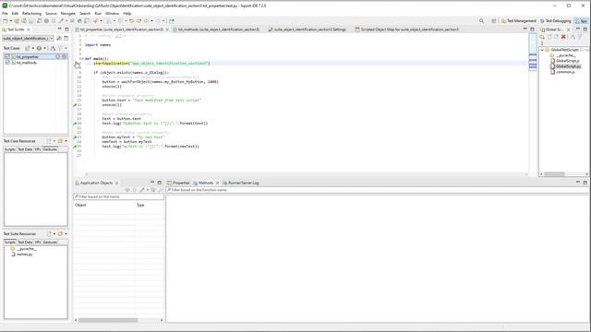
Task: Click the Open Perspective icon
Action: (493, 21)
